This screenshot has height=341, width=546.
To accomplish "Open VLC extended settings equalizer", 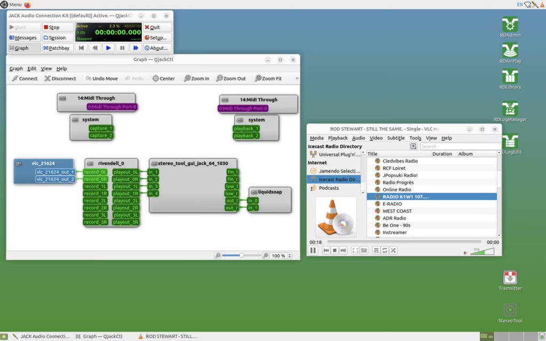I will pyautogui.click(x=364, y=250).
